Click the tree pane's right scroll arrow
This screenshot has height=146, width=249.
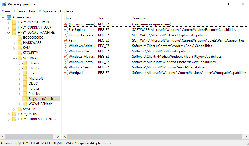tap(58, 136)
